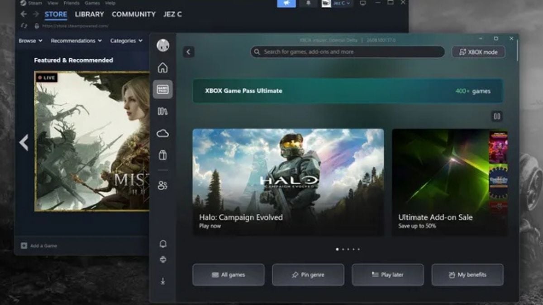Go back using Xbox app back arrow
Image resolution: width=543 pixels, height=305 pixels.
point(189,52)
